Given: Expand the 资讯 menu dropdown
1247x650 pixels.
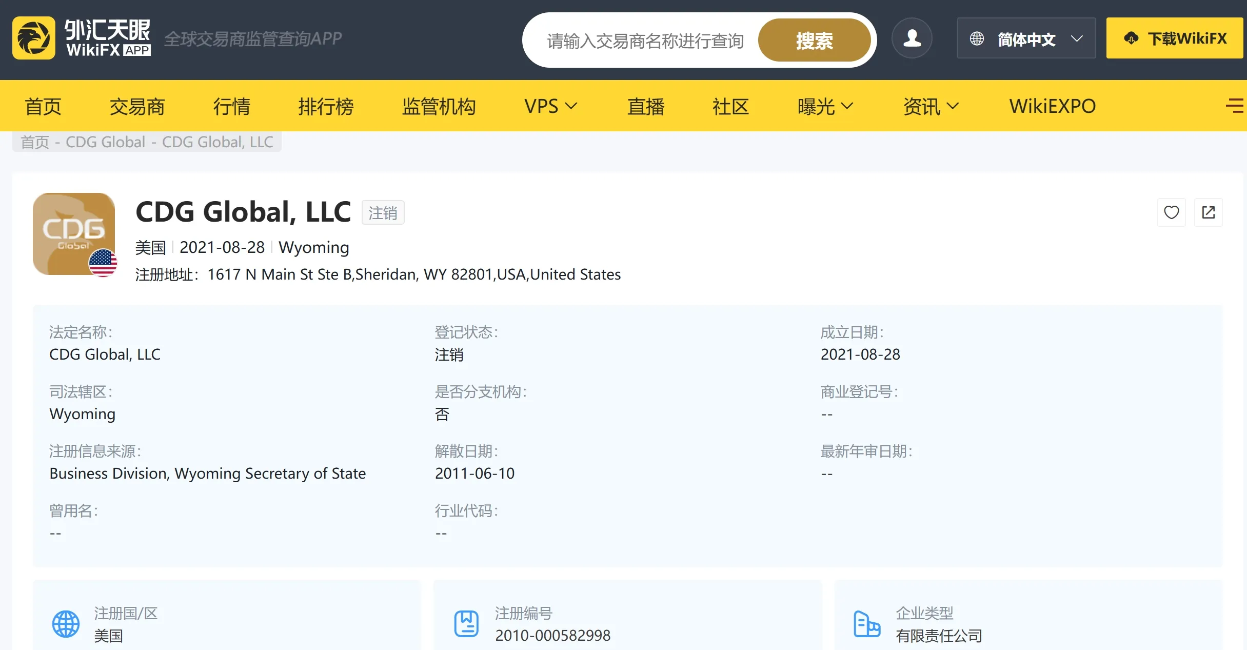Looking at the screenshot, I should click(931, 106).
